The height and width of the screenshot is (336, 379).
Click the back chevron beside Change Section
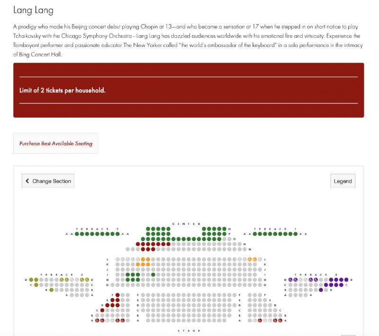coord(27,181)
